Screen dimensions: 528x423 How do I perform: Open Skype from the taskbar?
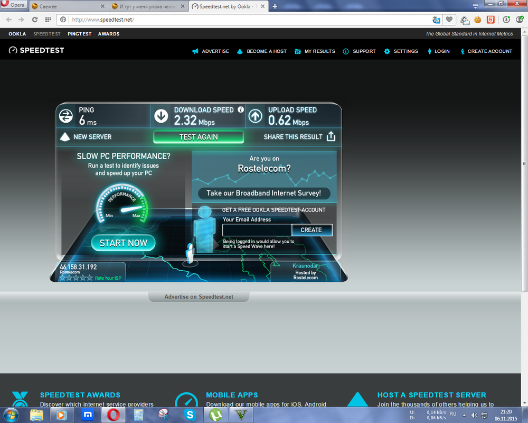click(190, 415)
